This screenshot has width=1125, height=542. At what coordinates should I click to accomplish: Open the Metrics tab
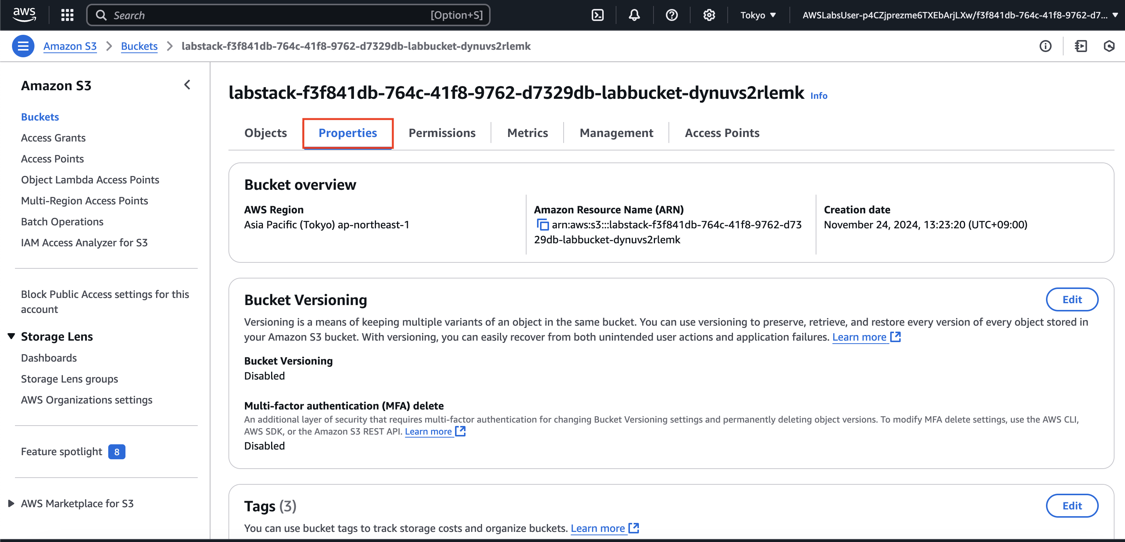point(528,133)
